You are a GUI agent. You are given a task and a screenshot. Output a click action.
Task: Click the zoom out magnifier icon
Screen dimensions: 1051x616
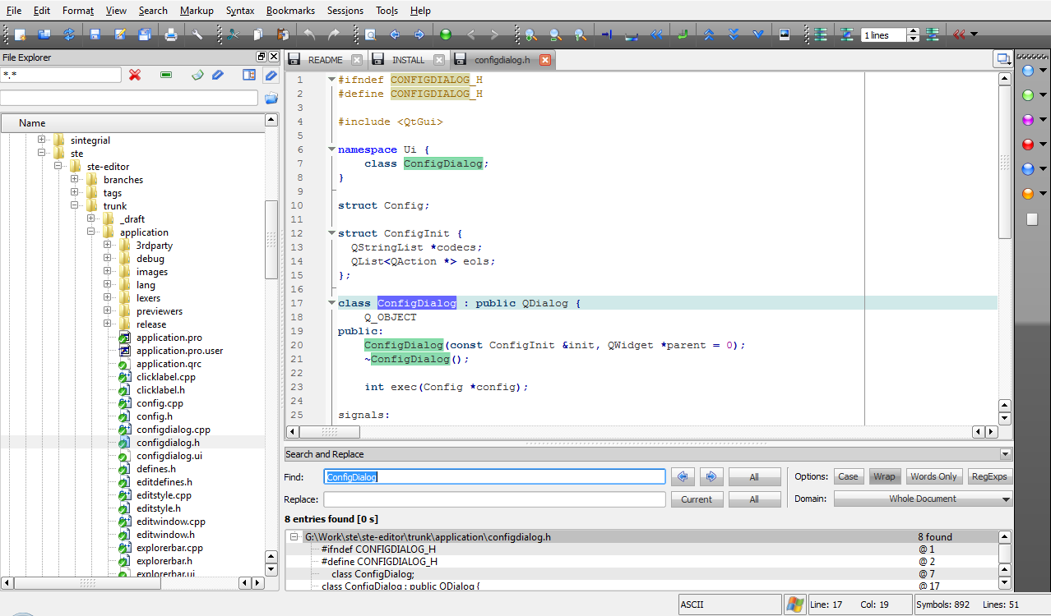tap(556, 34)
